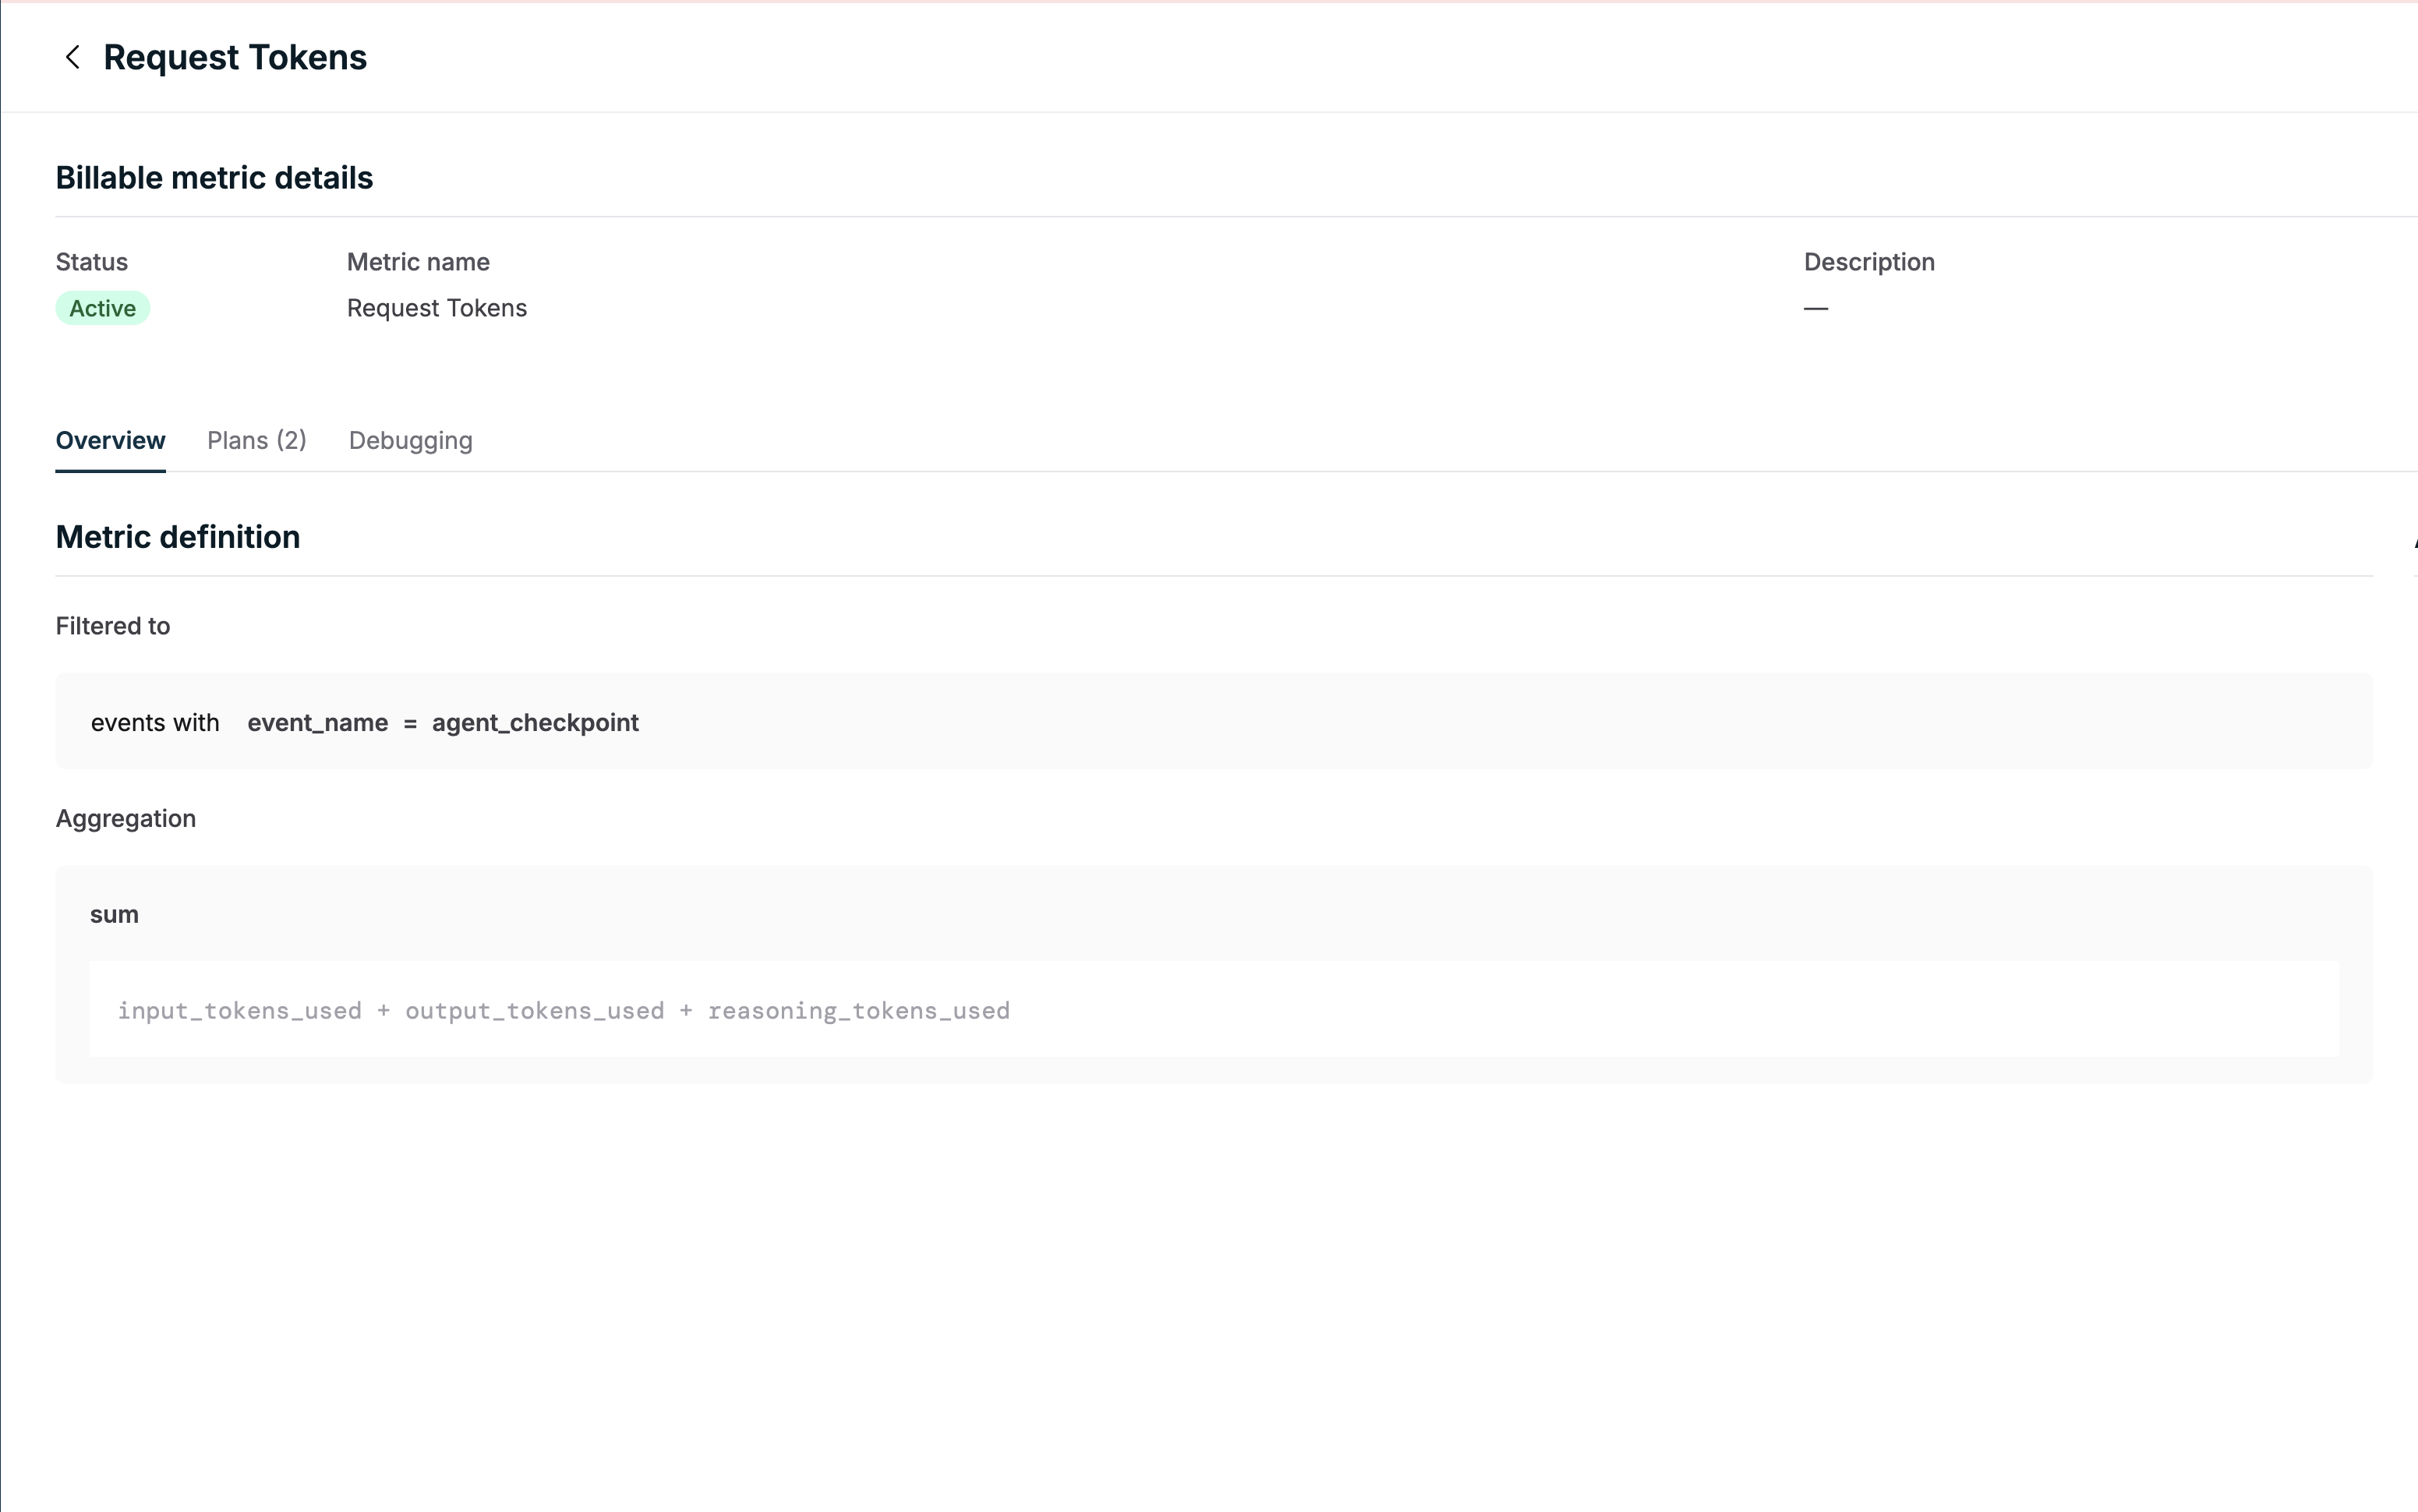Click the Status field label
The width and height of the screenshot is (2418, 1512).
click(92, 262)
